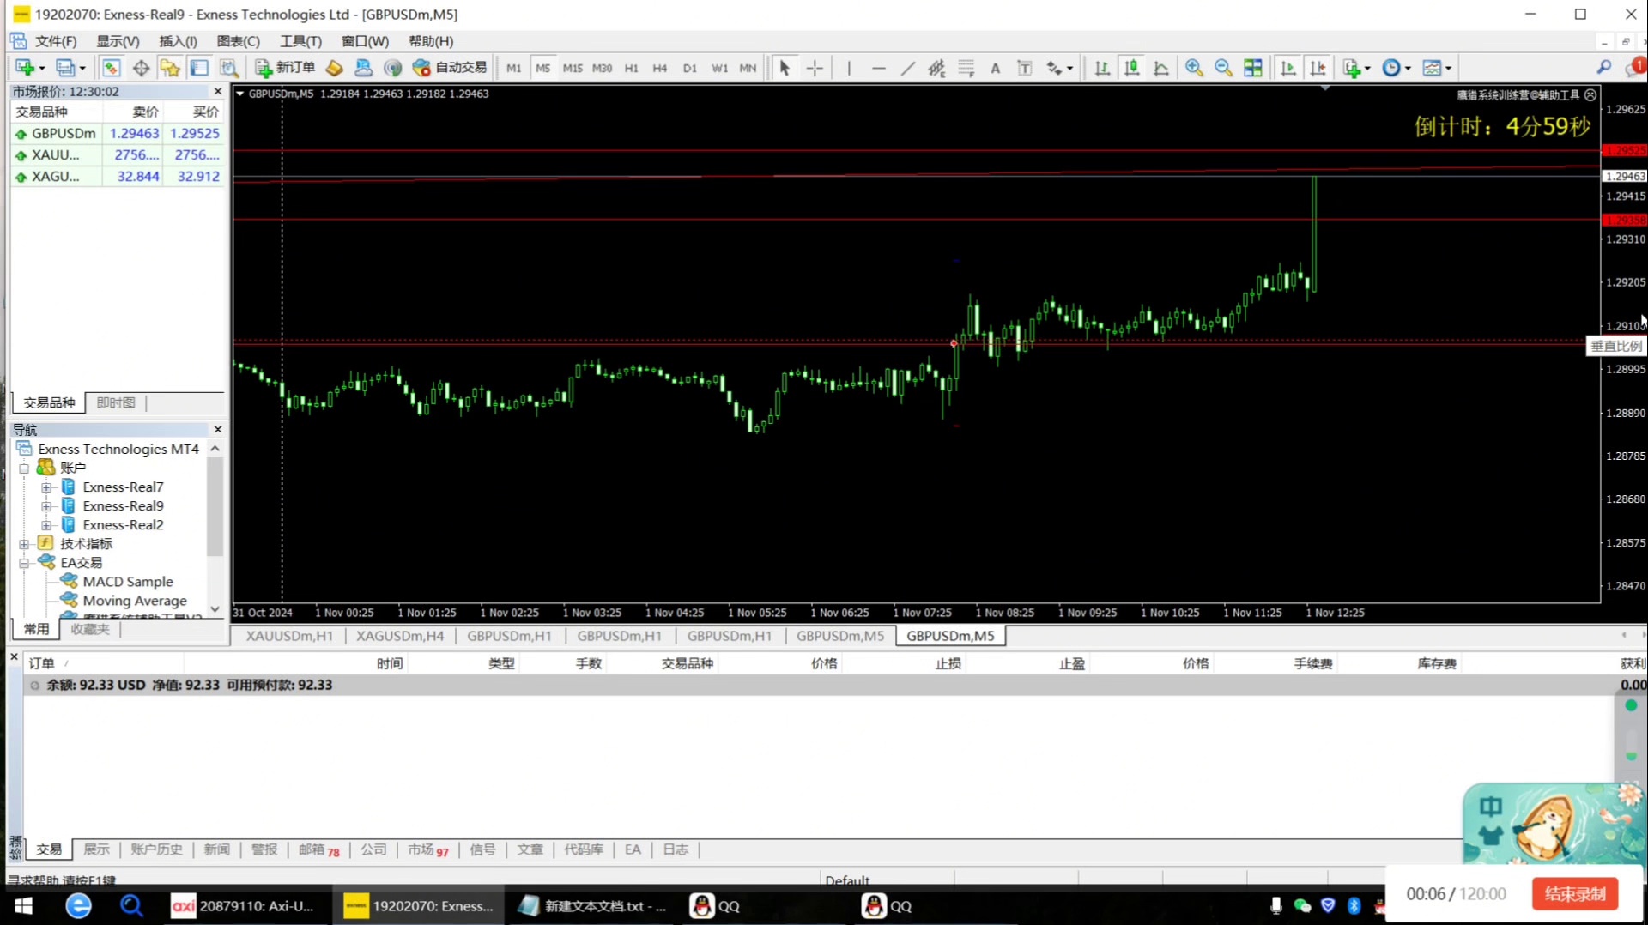This screenshot has height=925, width=1648.
Task: Open the chart periodicity clock dropdown
Action: tap(1397, 68)
